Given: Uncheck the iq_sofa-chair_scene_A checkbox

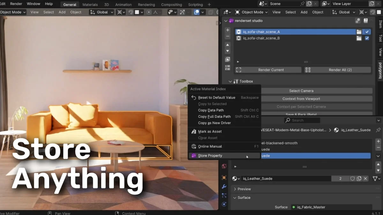Looking at the screenshot, I should pos(367,32).
